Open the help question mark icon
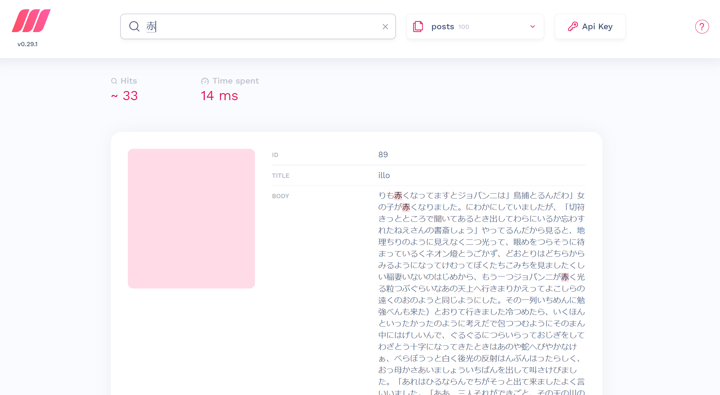Viewport: 720px width, 395px height. coord(702,27)
